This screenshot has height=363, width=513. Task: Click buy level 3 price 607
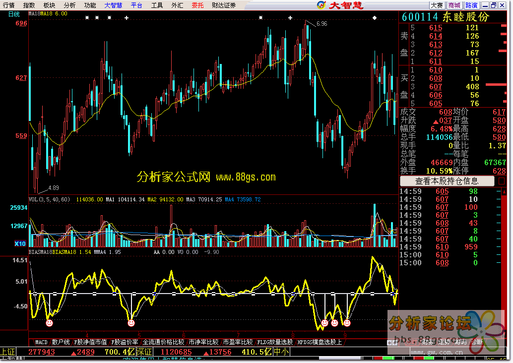point(436,87)
